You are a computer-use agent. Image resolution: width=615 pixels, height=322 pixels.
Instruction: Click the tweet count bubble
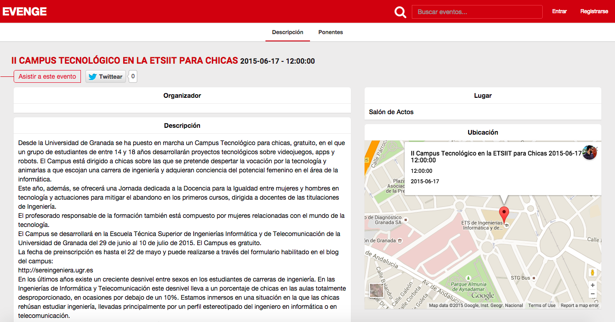point(133,76)
